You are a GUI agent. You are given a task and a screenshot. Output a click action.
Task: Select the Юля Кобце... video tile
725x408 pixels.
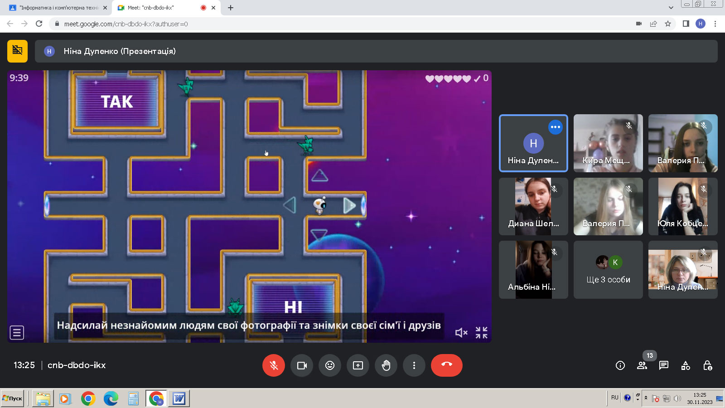pos(683,206)
